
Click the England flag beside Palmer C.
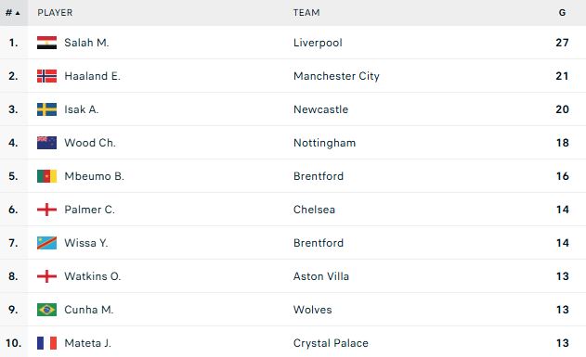[46, 210]
